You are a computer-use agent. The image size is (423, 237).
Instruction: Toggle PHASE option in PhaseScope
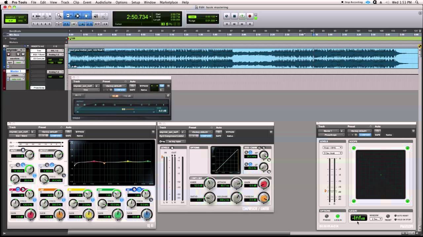327,216
